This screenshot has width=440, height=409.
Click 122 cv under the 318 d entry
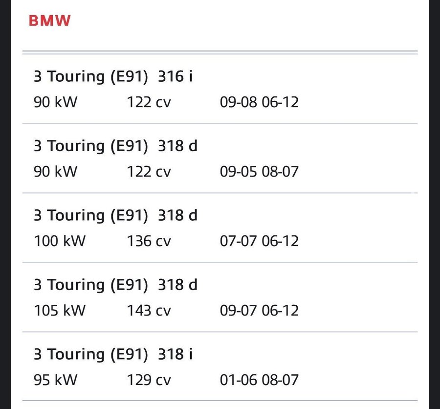pyautogui.click(x=149, y=172)
